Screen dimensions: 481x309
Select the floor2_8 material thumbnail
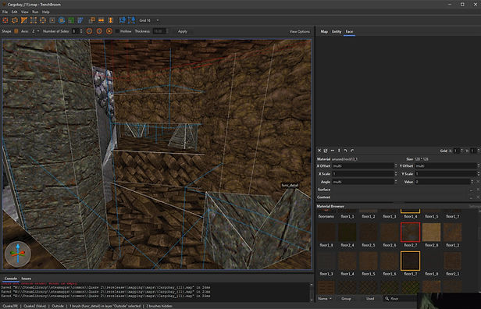[x=431, y=232]
